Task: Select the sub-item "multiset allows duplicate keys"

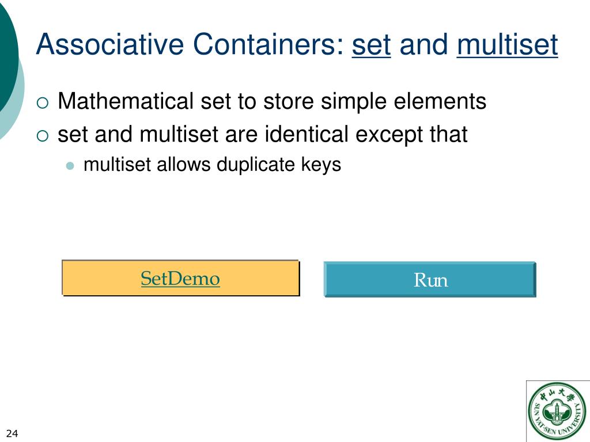Action: tap(212, 165)
